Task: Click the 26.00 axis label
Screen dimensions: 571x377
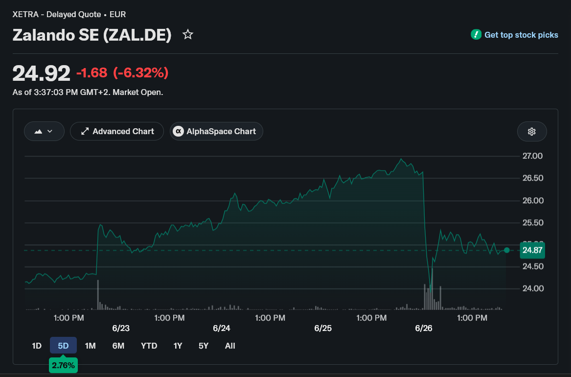Action: 533,201
